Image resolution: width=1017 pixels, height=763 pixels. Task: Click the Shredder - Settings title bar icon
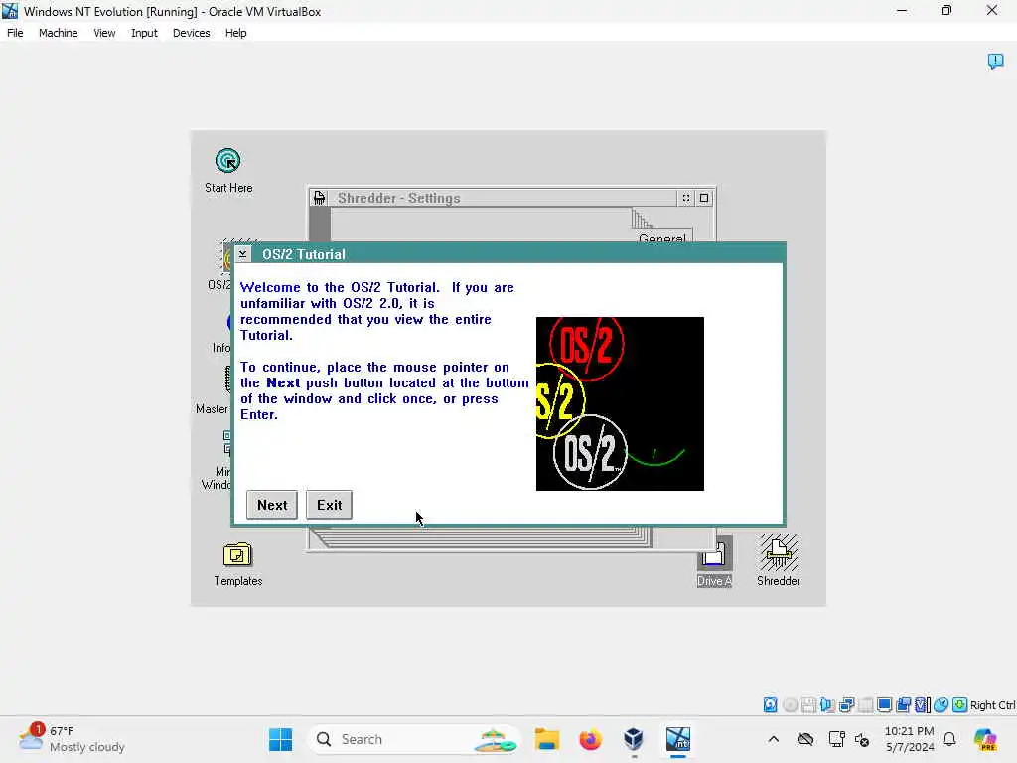[x=319, y=198]
